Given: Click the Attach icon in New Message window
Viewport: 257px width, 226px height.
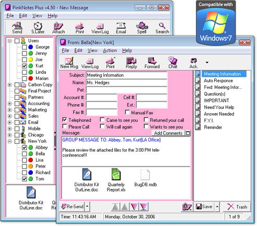Looking at the screenshot, I should click(59, 28).
